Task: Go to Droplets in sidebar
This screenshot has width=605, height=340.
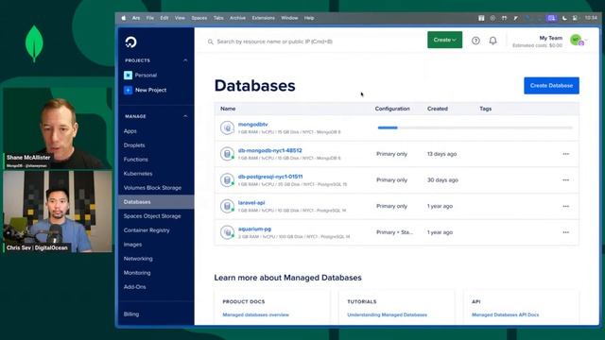Action: 134,145
